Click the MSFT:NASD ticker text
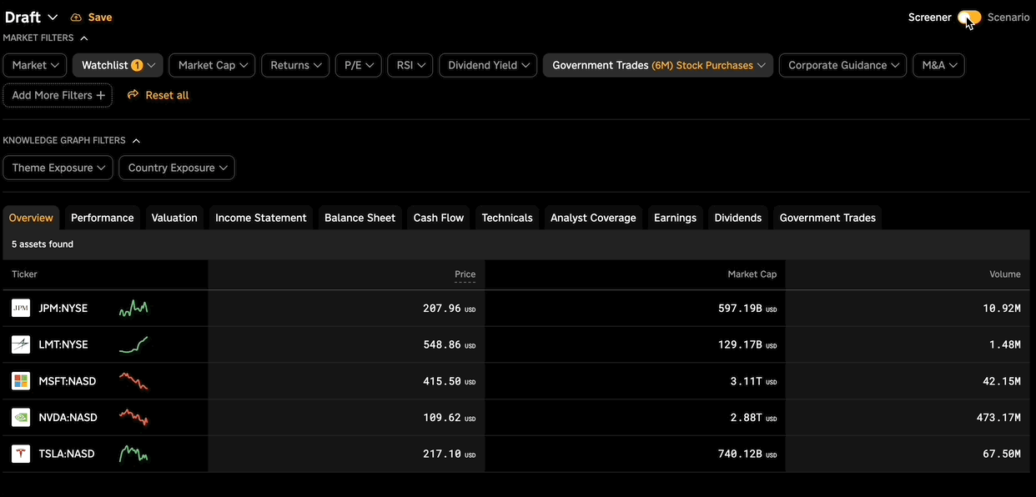Image resolution: width=1036 pixels, height=497 pixels. pyautogui.click(x=68, y=381)
